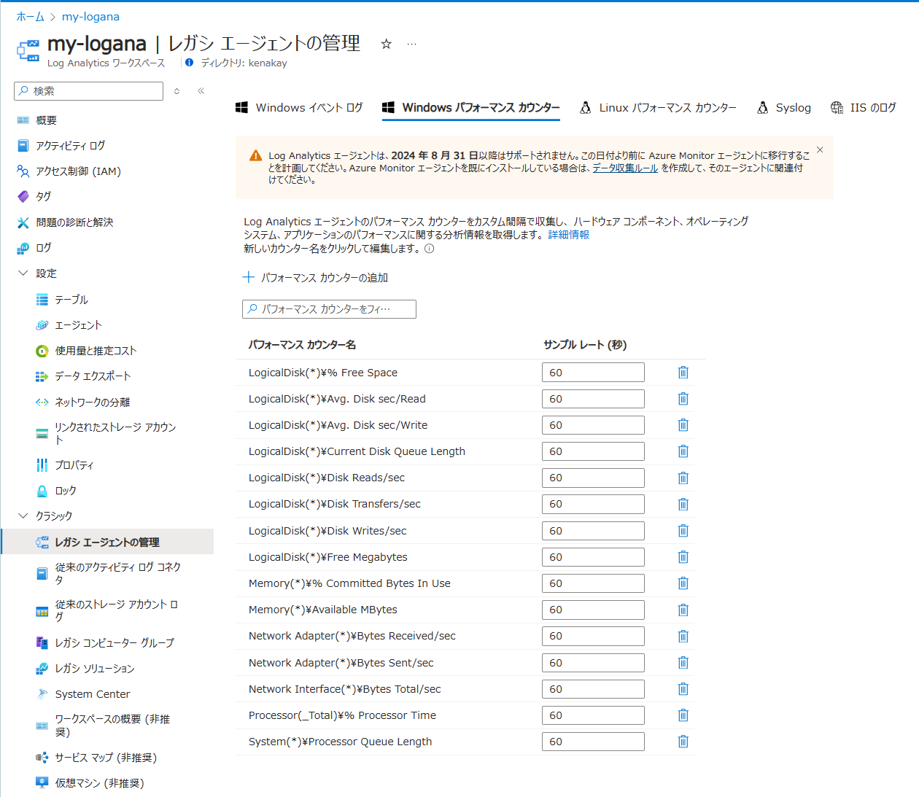The width and height of the screenshot is (919, 797).
Task: Collapse the sidebar with double-chevron icon
Action: [201, 91]
